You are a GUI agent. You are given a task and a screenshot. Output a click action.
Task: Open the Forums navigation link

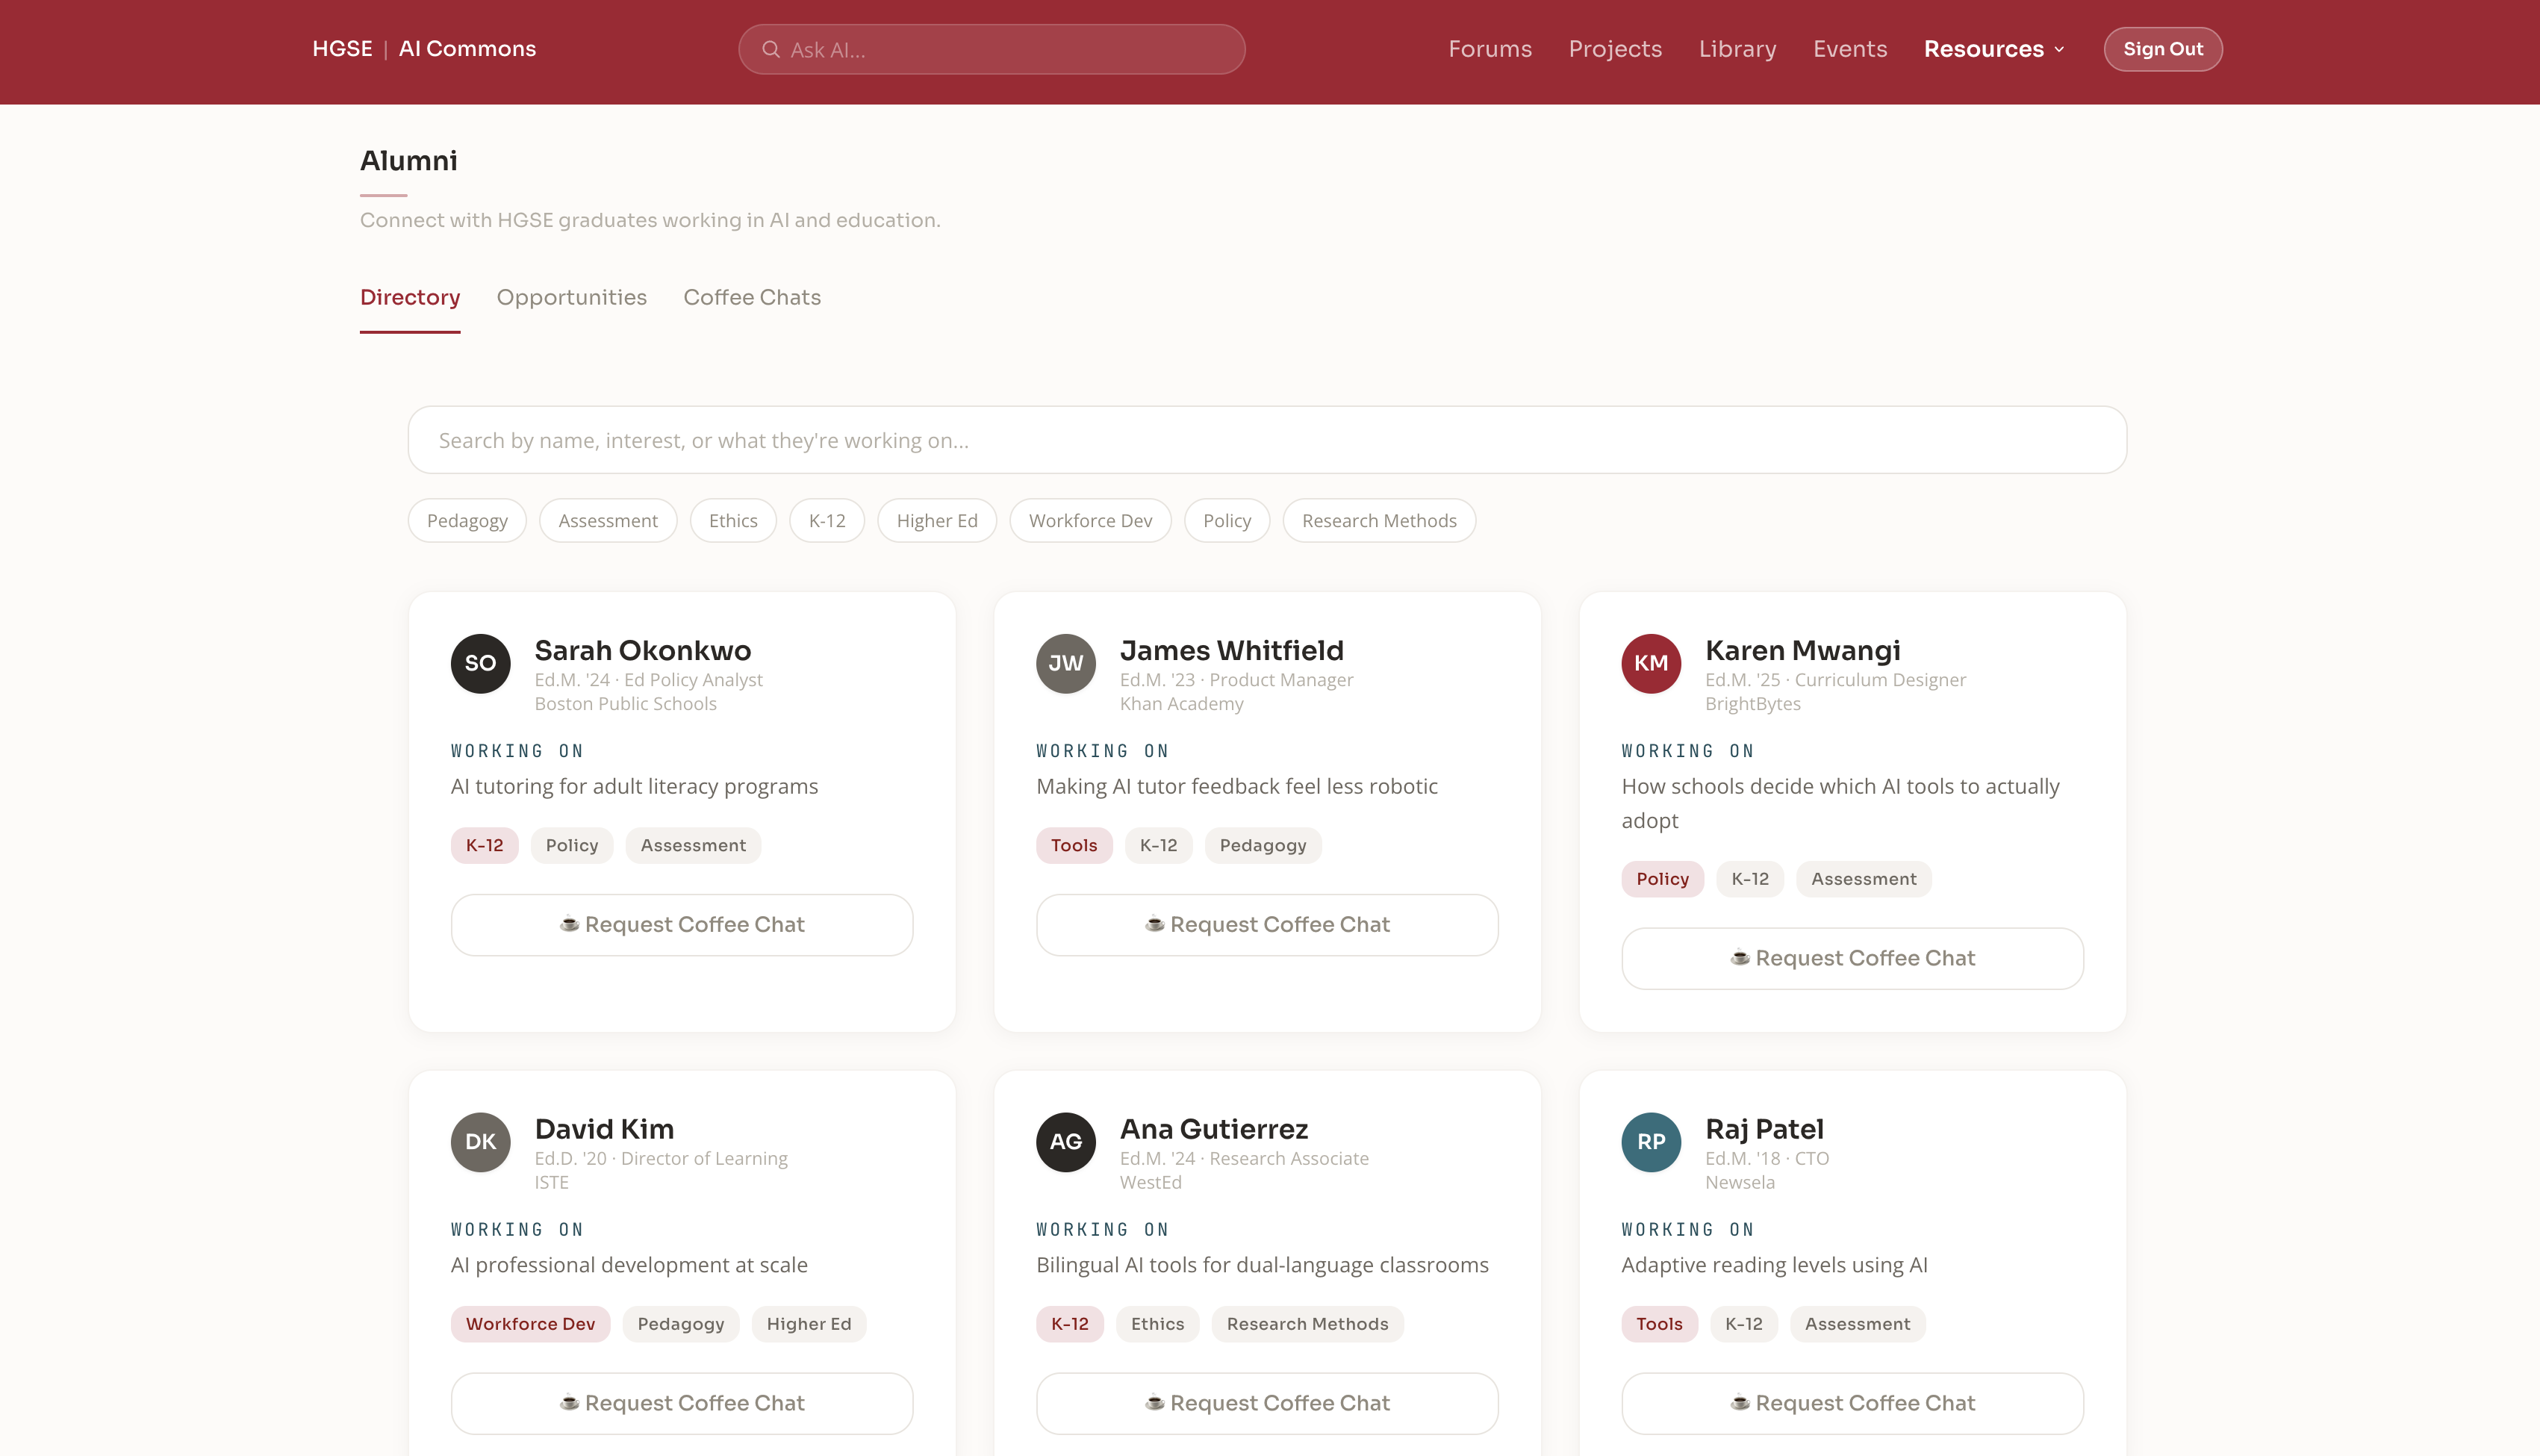coord(1490,49)
